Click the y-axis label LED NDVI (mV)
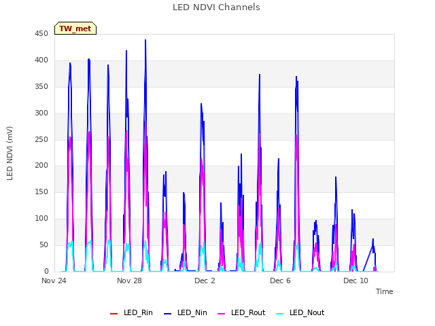 (10, 153)
